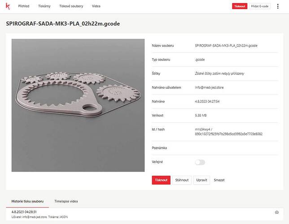Click the Tisknout button below the file details

click(x=161, y=180)
